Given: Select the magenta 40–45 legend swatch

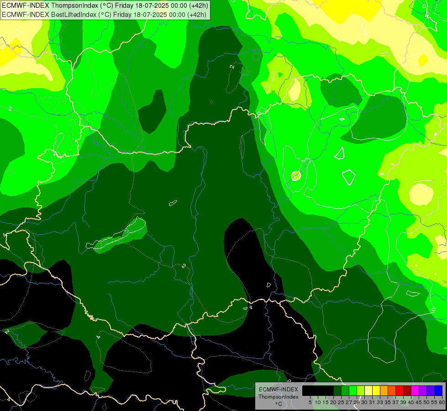Looking at the screenshot, I should (415, 390).
